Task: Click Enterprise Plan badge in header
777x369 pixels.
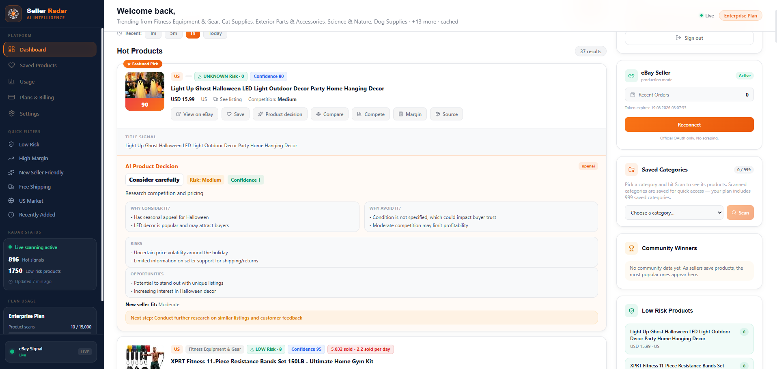Action: 740,16
